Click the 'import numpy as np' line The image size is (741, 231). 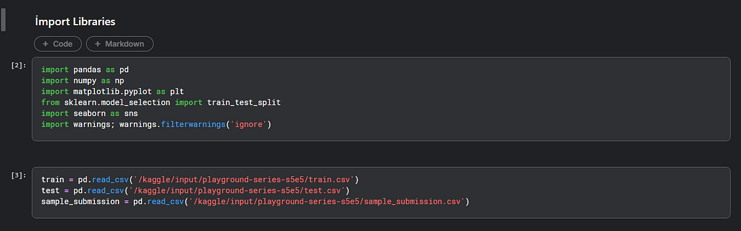tap(83, 81)
